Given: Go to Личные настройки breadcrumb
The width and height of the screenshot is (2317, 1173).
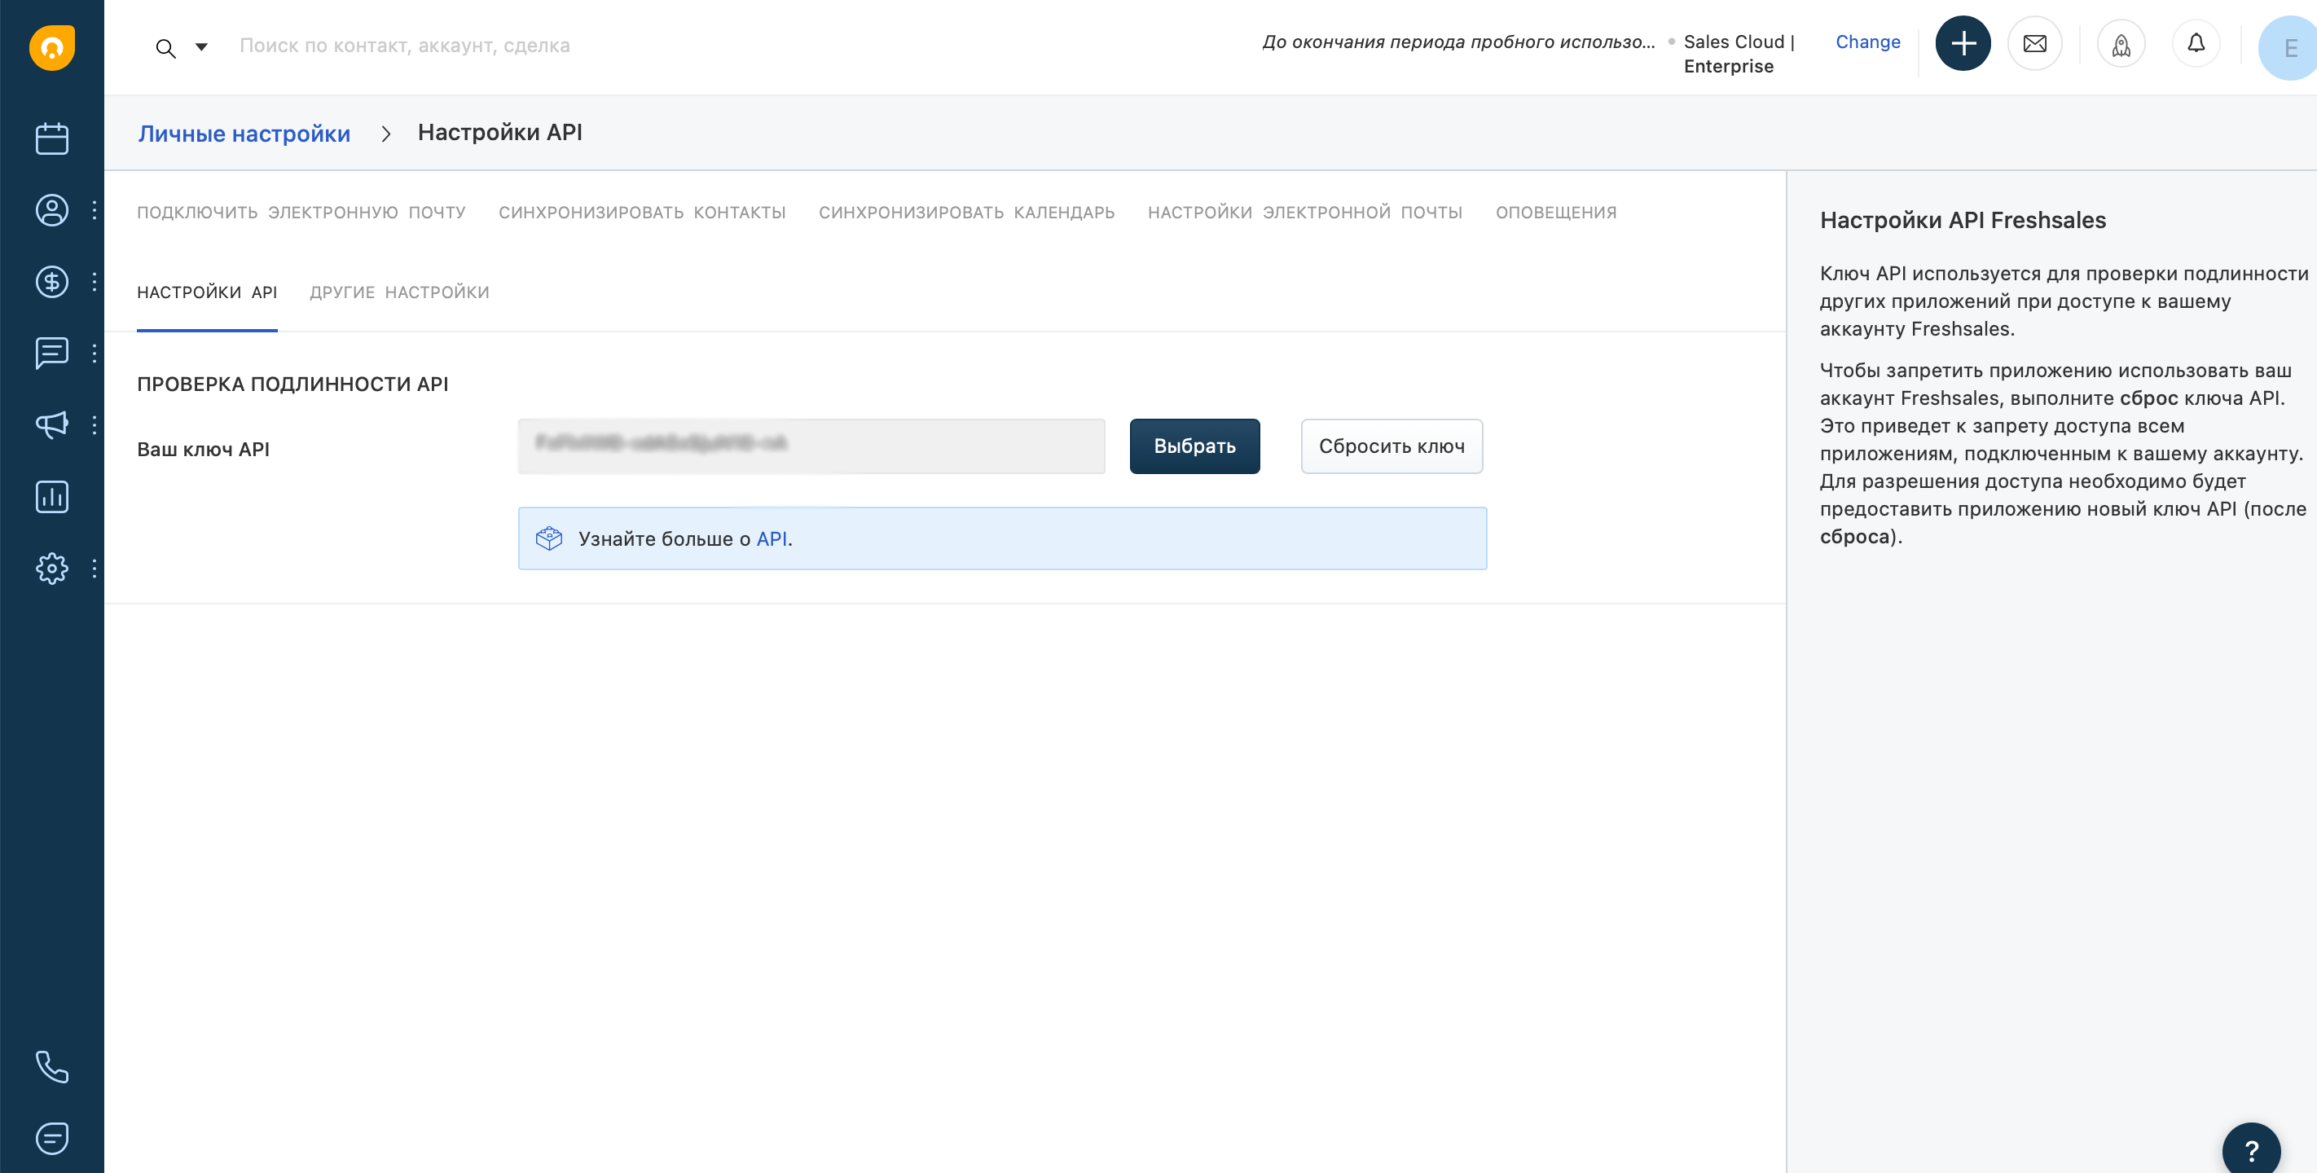Looking at the screenshot, I should [244, 133].
